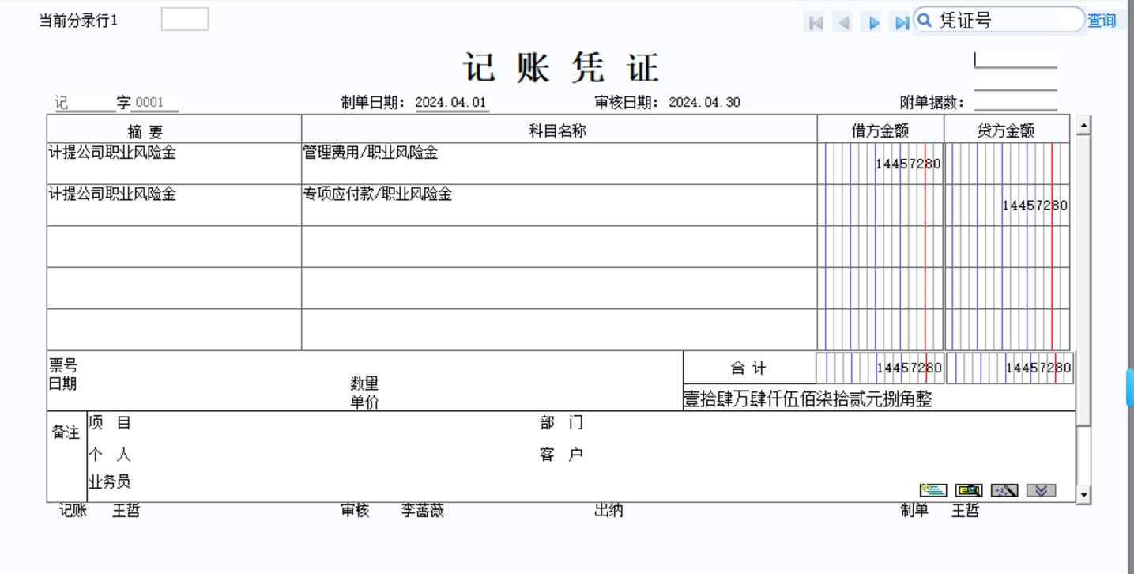
Task: Click the first row debit amount cell
Action: point(880,164)
